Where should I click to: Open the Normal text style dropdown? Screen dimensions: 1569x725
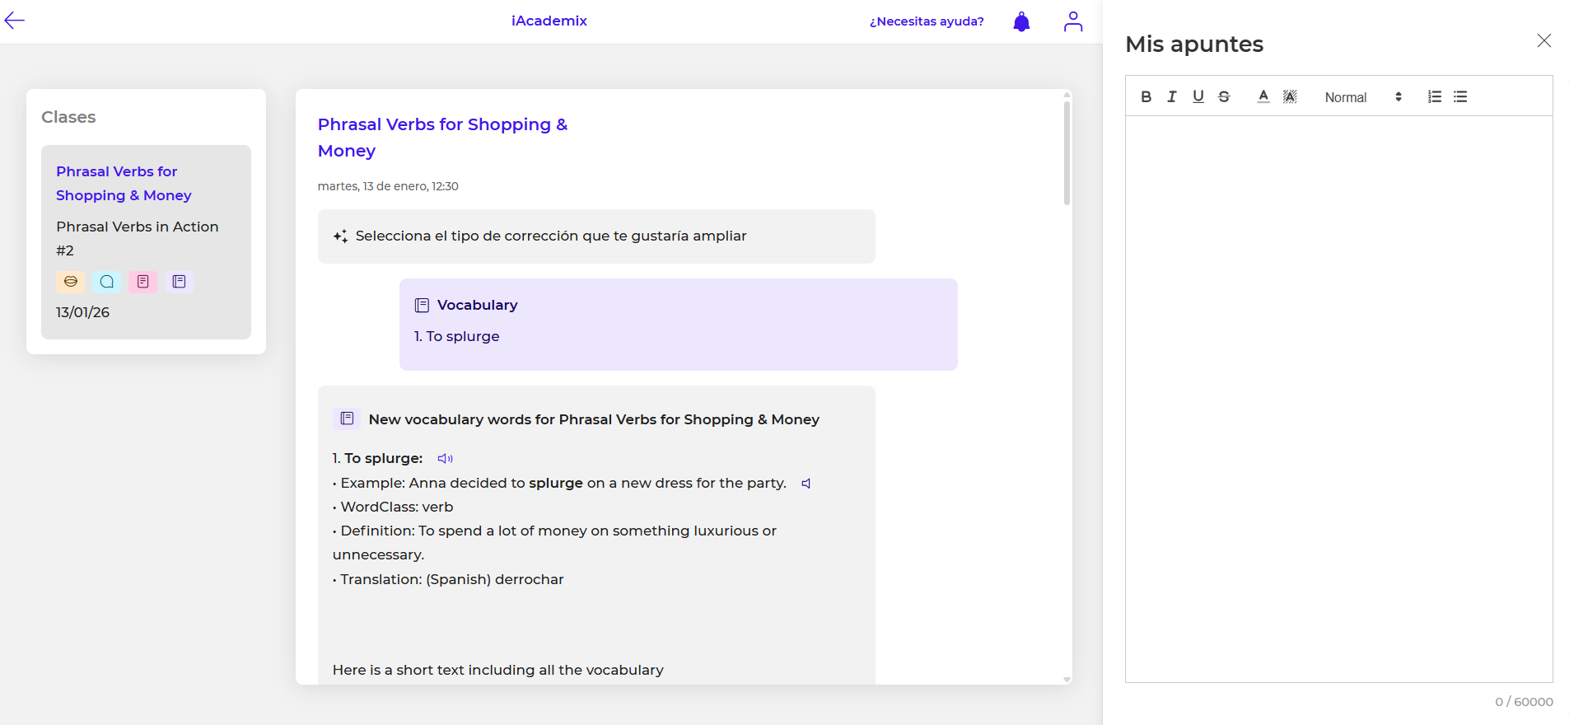click(1362, 97)
